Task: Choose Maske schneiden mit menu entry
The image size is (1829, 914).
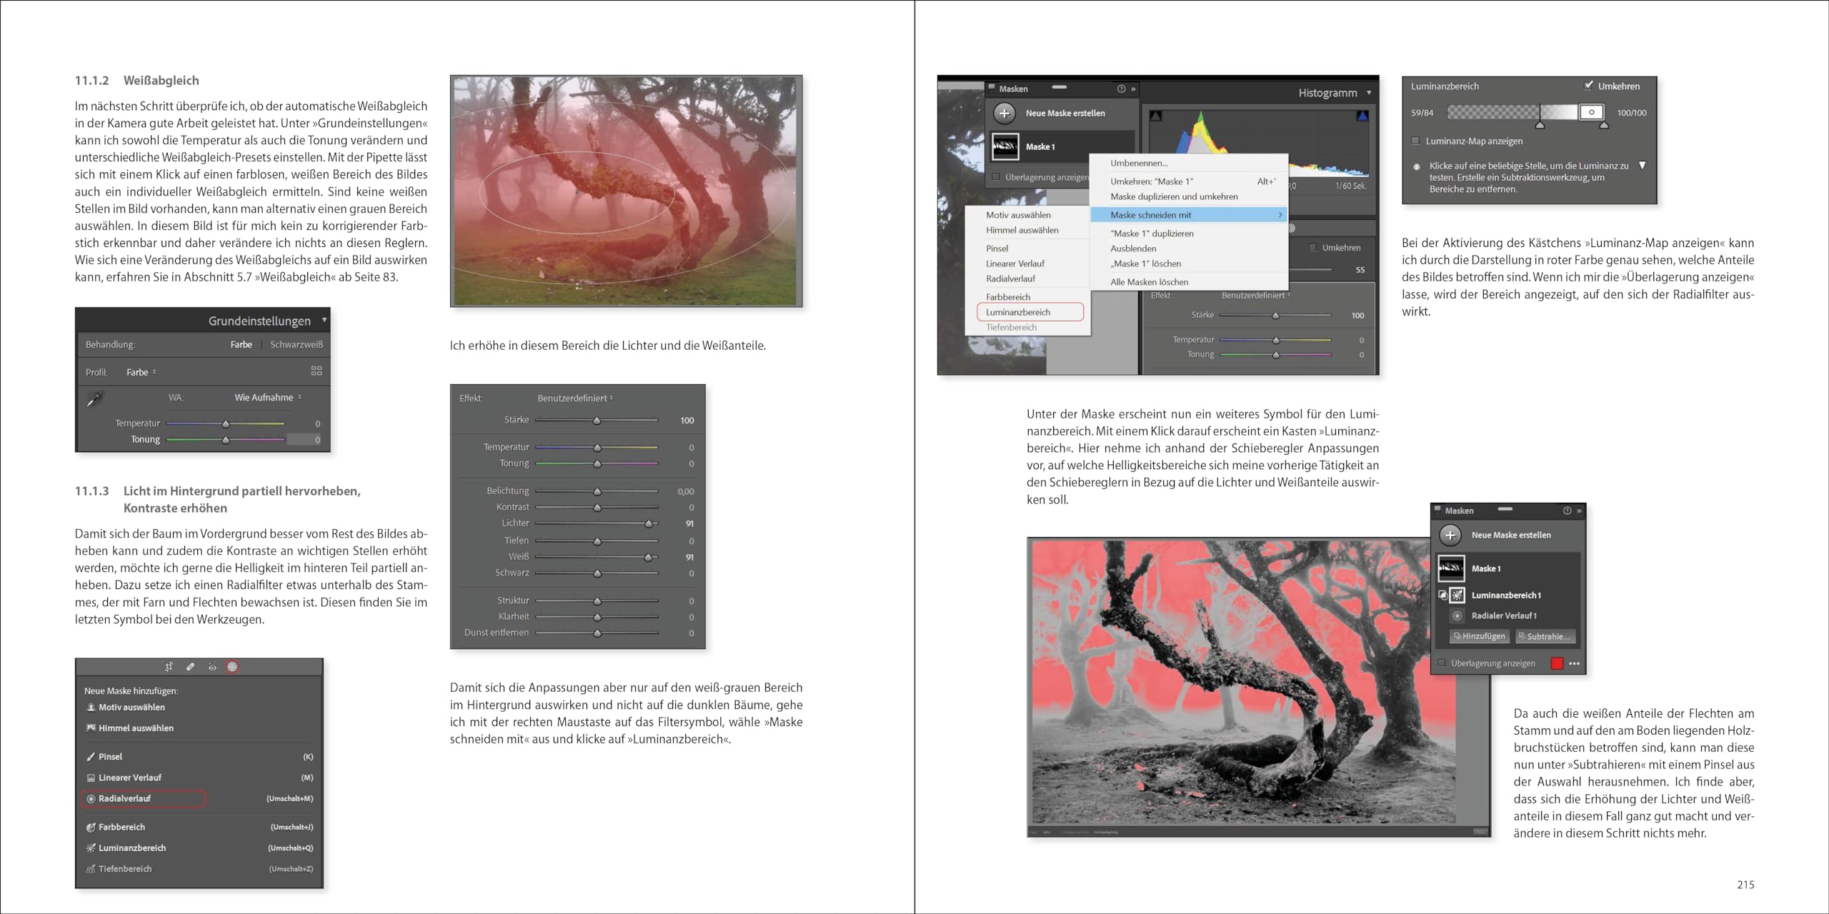Action: [1189, 214]
